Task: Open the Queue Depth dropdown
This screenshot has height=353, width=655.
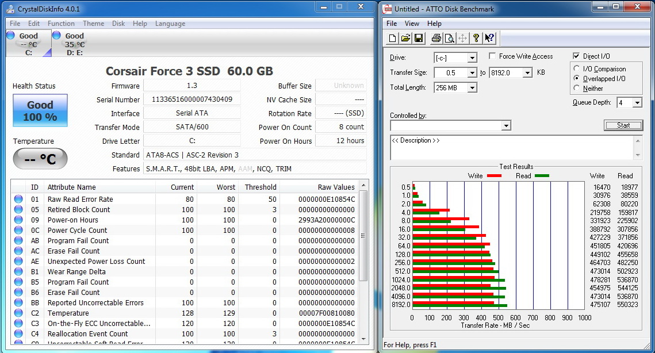Action: pos(637,103)
